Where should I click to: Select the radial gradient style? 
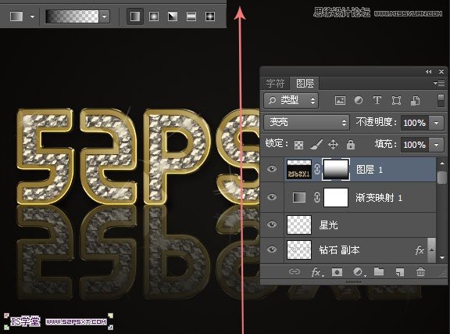pos(154,16)
